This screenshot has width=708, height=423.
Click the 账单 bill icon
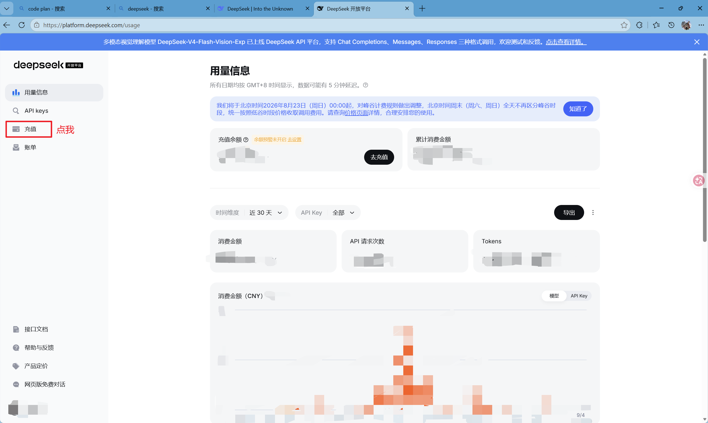tap(16, 147)
